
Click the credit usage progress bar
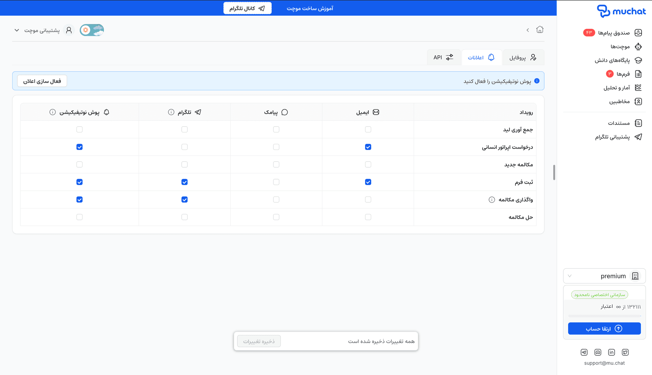(604, 316)
